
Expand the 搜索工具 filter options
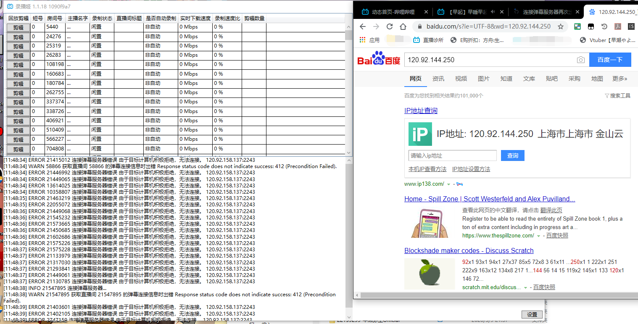pyautogui.click(x=617, y=95)
